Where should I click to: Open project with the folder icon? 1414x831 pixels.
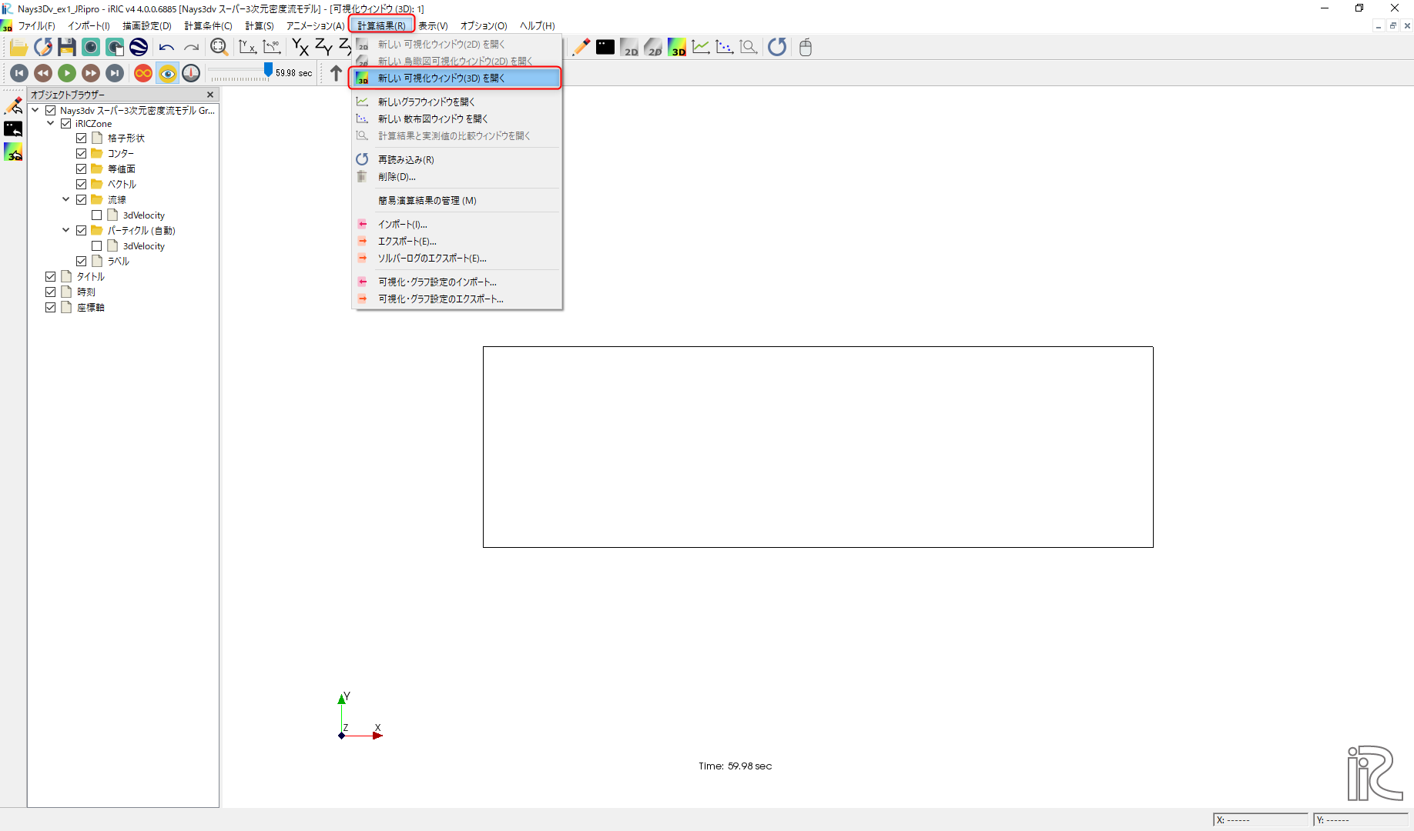coord(19,48)
